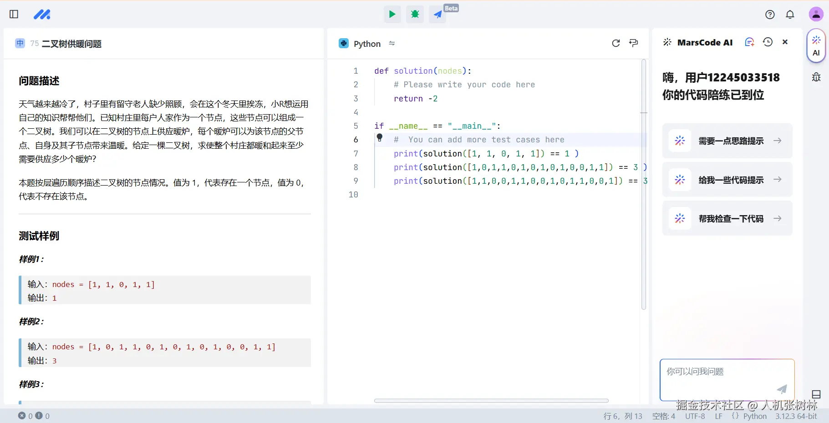Submit solution with the Beta paper-plane icon

(437, 15)
